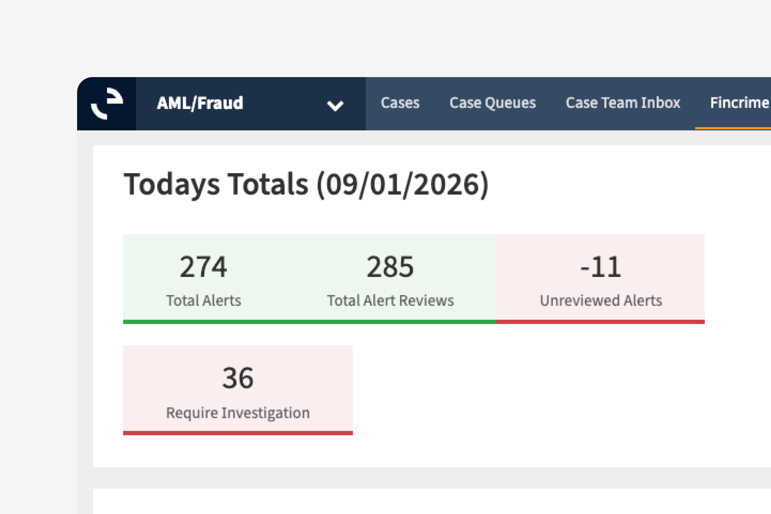Click the red bar under Require Investigation
Viewport: 771px width, 514px height.
[238, 433]
